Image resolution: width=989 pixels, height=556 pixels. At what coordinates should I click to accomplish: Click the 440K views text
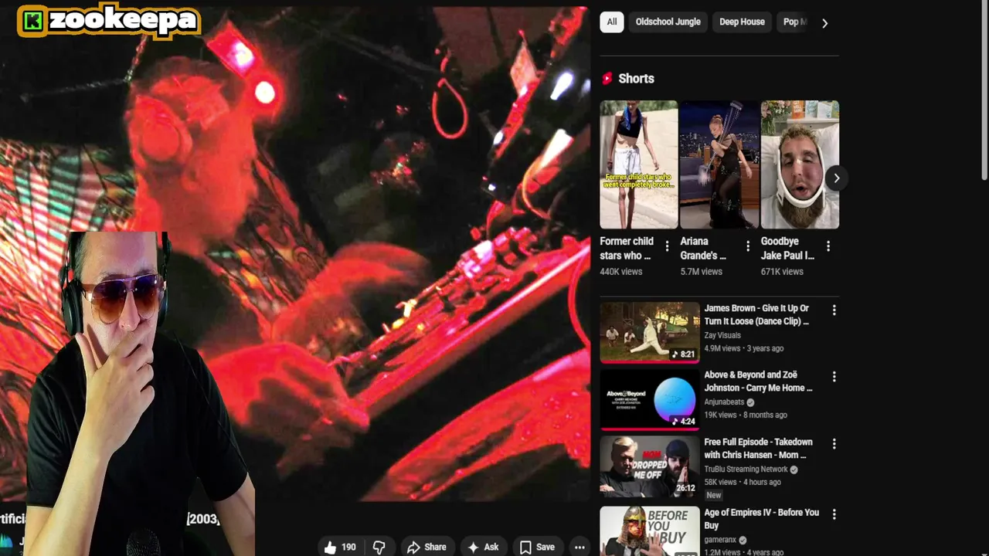[621, 272]
